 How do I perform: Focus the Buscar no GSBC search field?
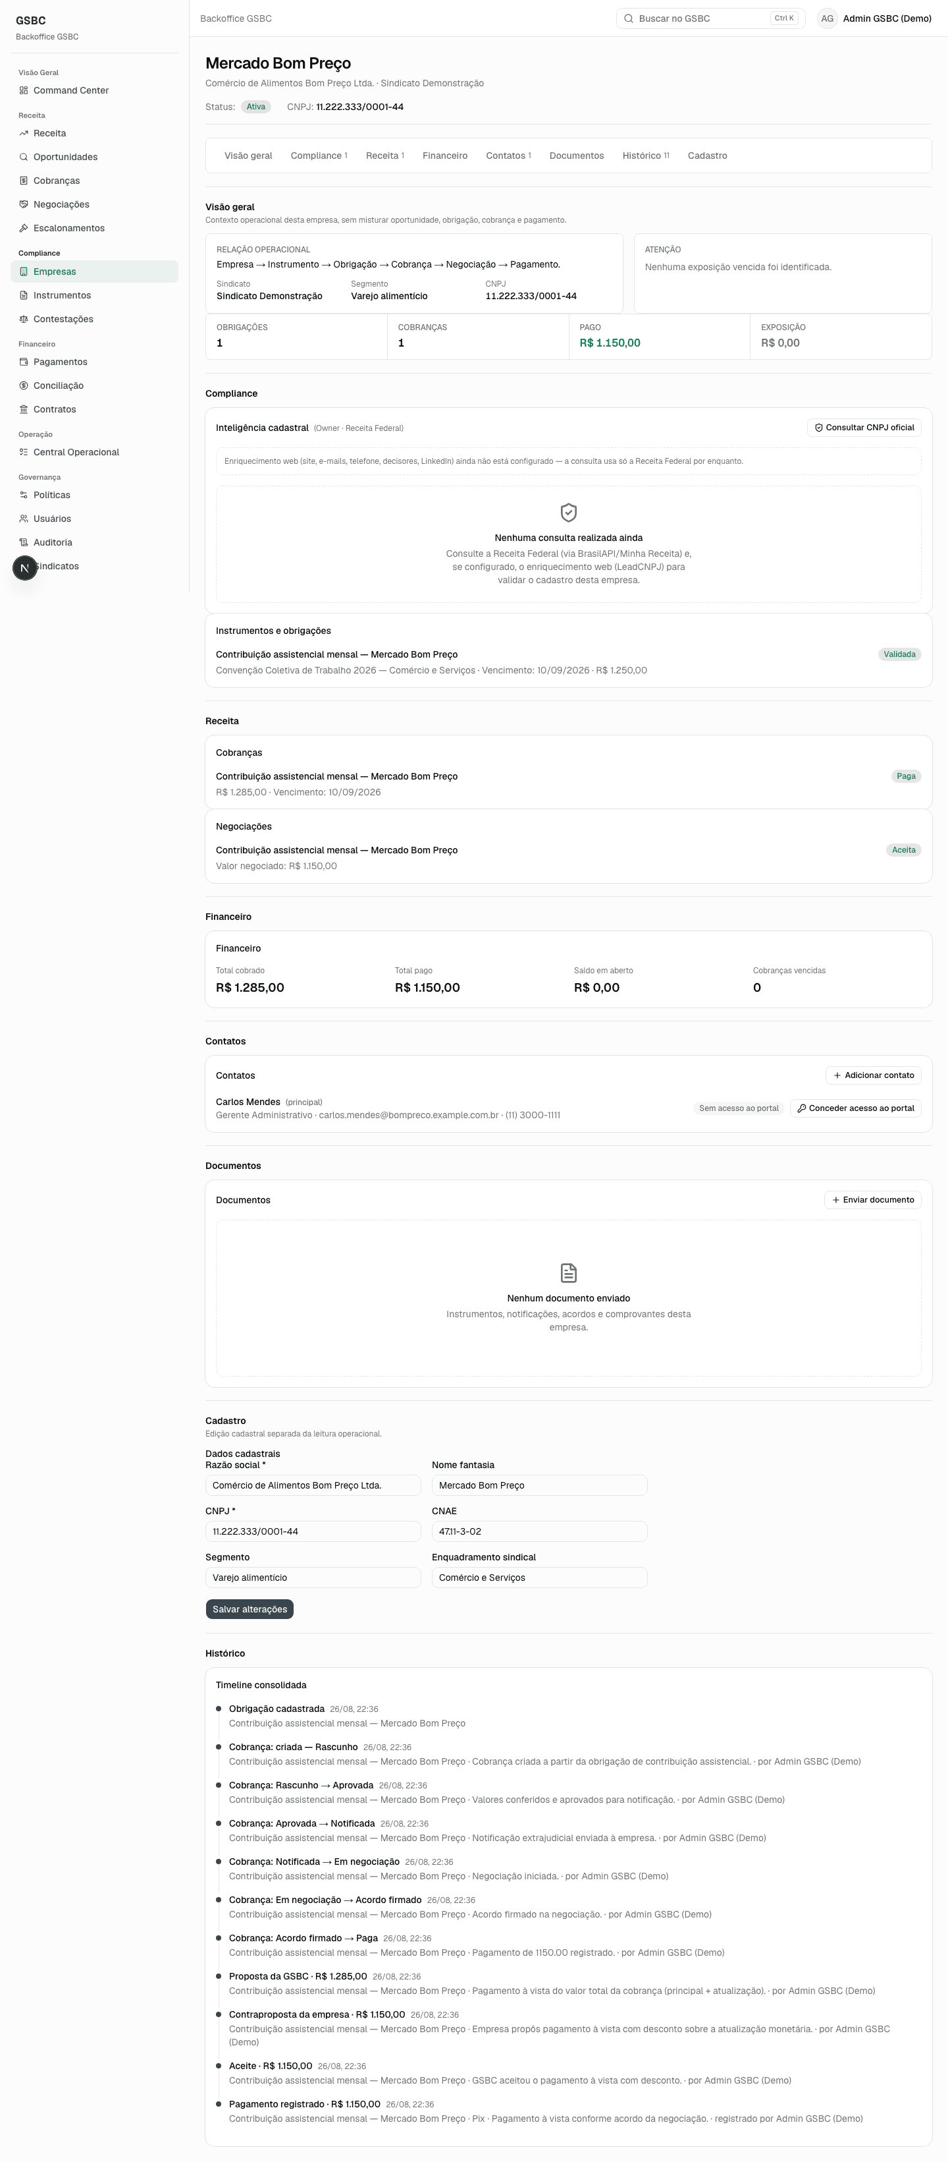pyautogui.click(x=711, y=18)
